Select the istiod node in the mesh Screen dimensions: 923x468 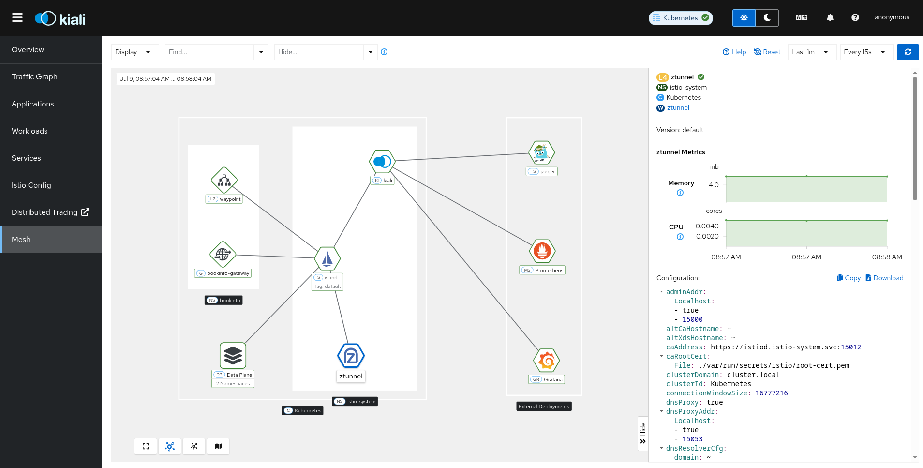pos(328,258)
